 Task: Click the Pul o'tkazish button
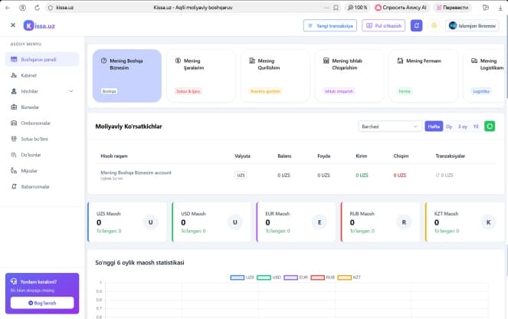pos(384,25)
